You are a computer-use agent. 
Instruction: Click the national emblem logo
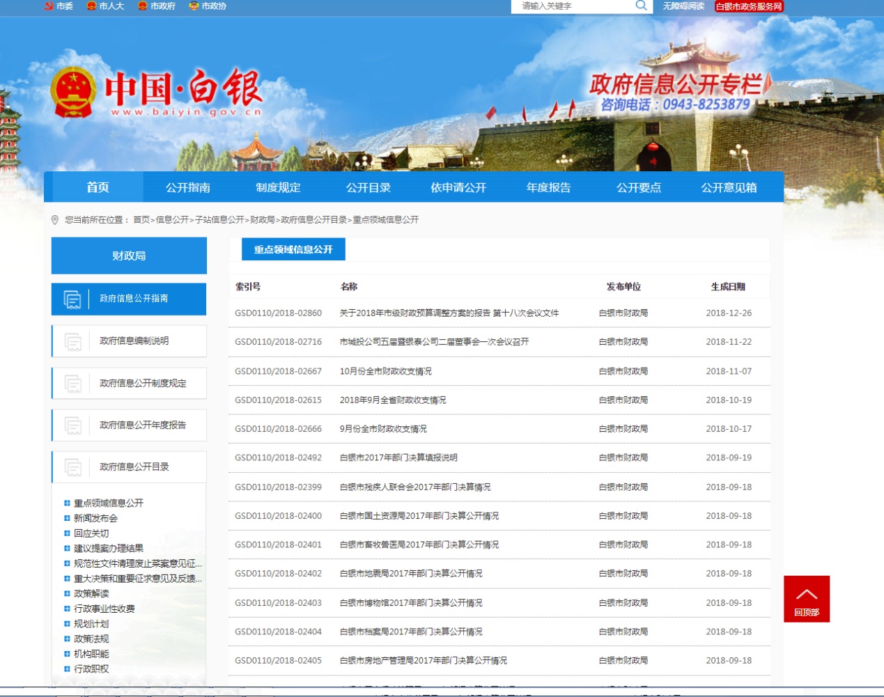tap(73, 92)
